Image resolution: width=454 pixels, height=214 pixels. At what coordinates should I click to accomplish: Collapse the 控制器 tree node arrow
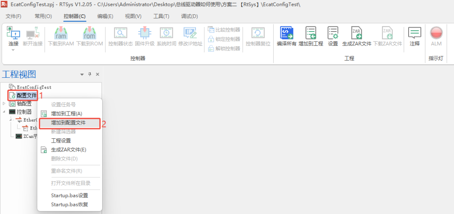coord(4,112)
